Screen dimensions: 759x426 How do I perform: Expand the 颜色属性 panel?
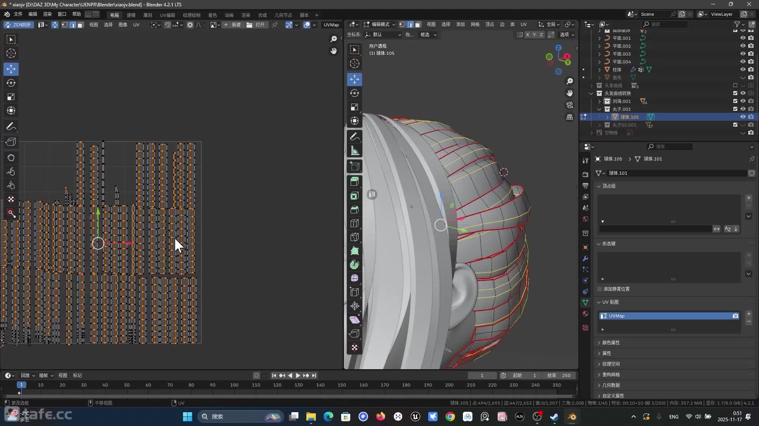(611, 342)
